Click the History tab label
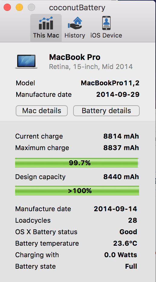The height and width of the screenshot is (282, 156). (x=75, y=35)
